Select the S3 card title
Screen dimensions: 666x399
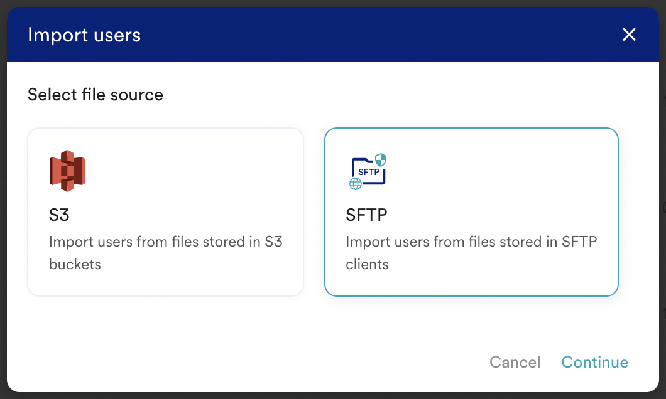(59, 215)
